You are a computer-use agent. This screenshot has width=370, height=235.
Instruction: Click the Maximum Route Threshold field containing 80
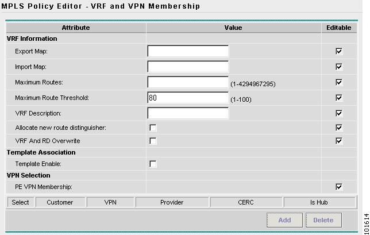188,98
